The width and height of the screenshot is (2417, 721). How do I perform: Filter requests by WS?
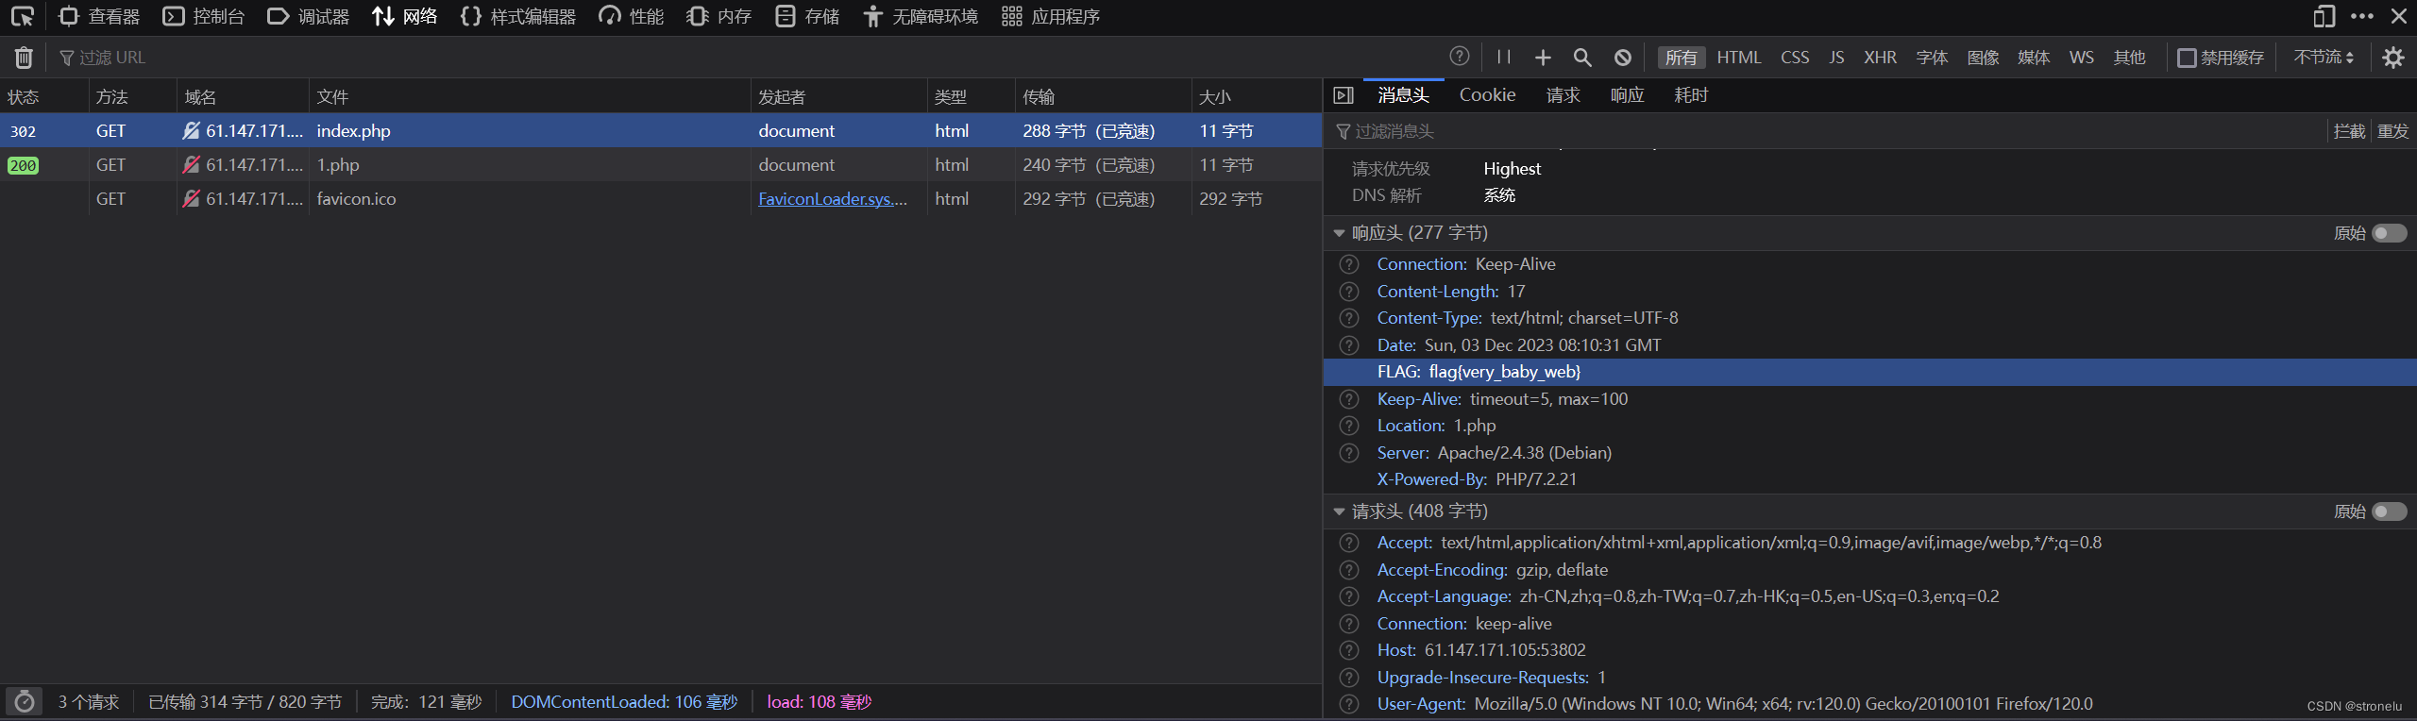coord(2081,58)
